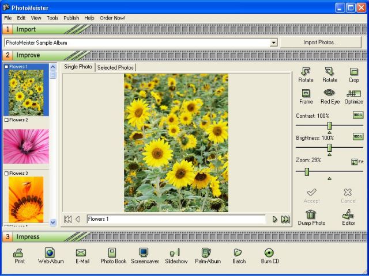369x276 pixels.
Task: Choose the Crop tool
Action: click(x=353, y=75)
